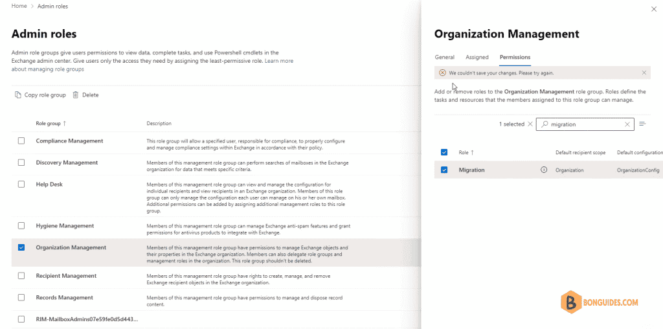This screenshot has height=329, width=663.
Task: Click the migration search field
Action: point(585,124)
